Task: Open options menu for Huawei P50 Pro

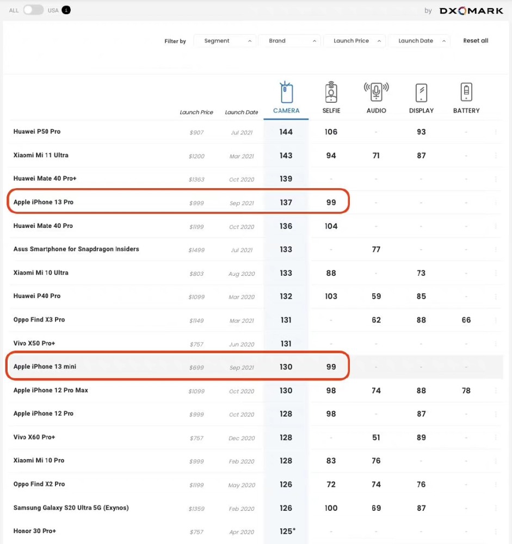Action: tap(496, 132)
